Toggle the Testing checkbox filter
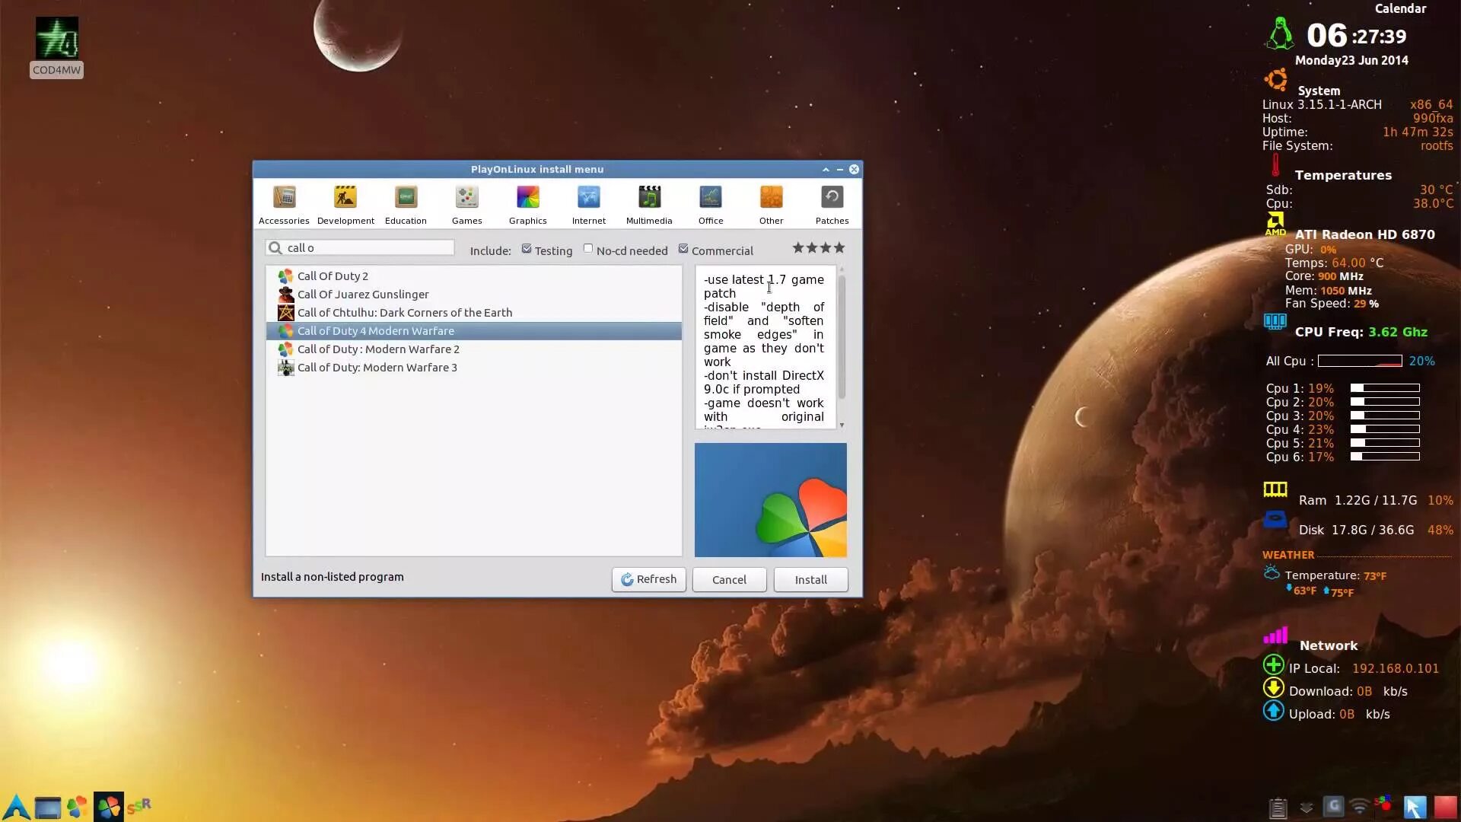The height and width of the screenshot is (822, 1461). click(526, 249)
